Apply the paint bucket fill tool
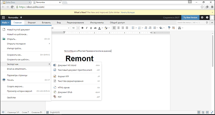The image size is (215, 115). 161,28
